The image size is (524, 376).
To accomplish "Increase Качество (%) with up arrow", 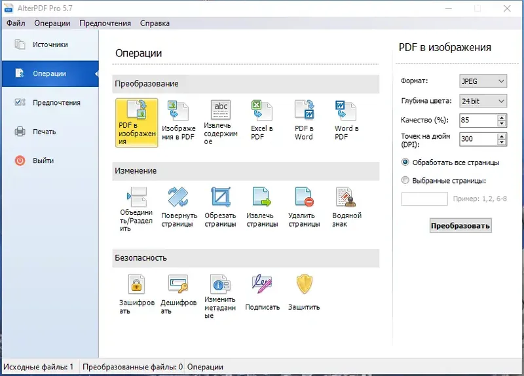I will (x=501, y=117).
